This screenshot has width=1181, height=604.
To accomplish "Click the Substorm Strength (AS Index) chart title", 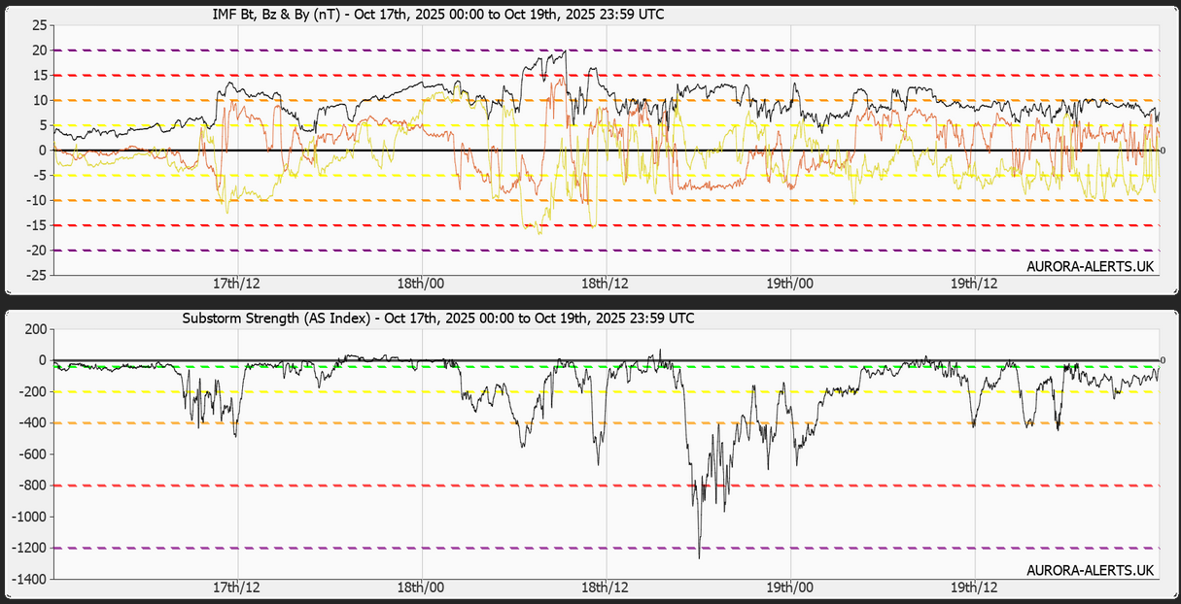I will coord(438,319).
